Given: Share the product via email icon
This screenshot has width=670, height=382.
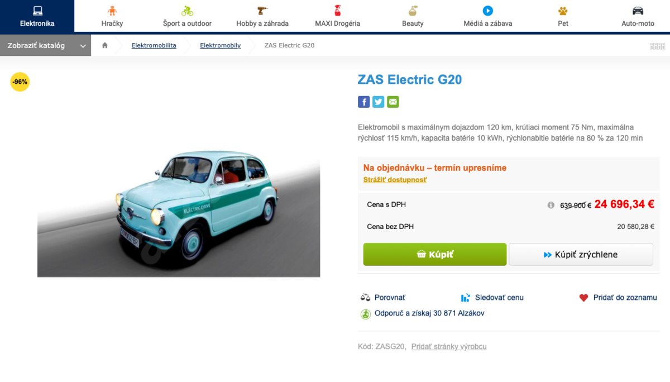Looking at the screenshot, I should [x=393, y=102].
